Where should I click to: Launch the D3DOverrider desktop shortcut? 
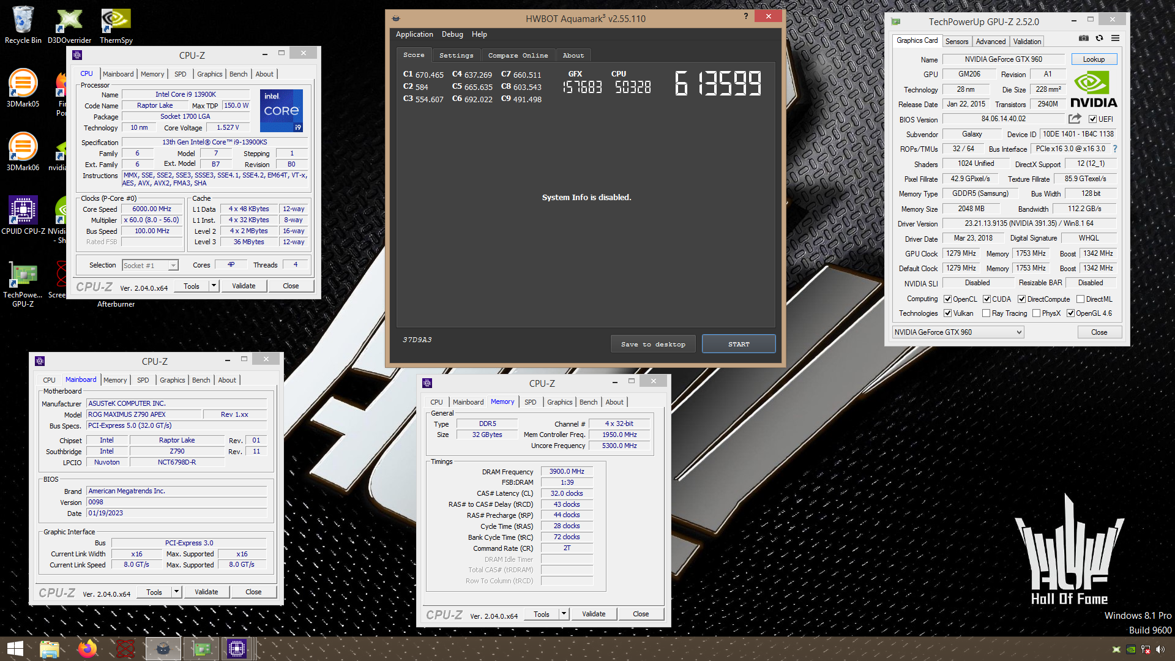point(69,25)
